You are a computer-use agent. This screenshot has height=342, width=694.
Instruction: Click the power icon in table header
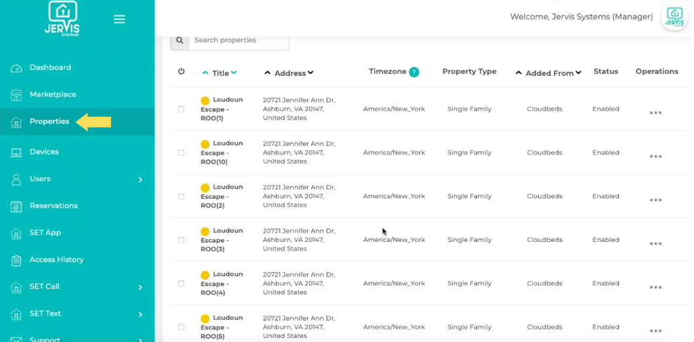[181, 71]
